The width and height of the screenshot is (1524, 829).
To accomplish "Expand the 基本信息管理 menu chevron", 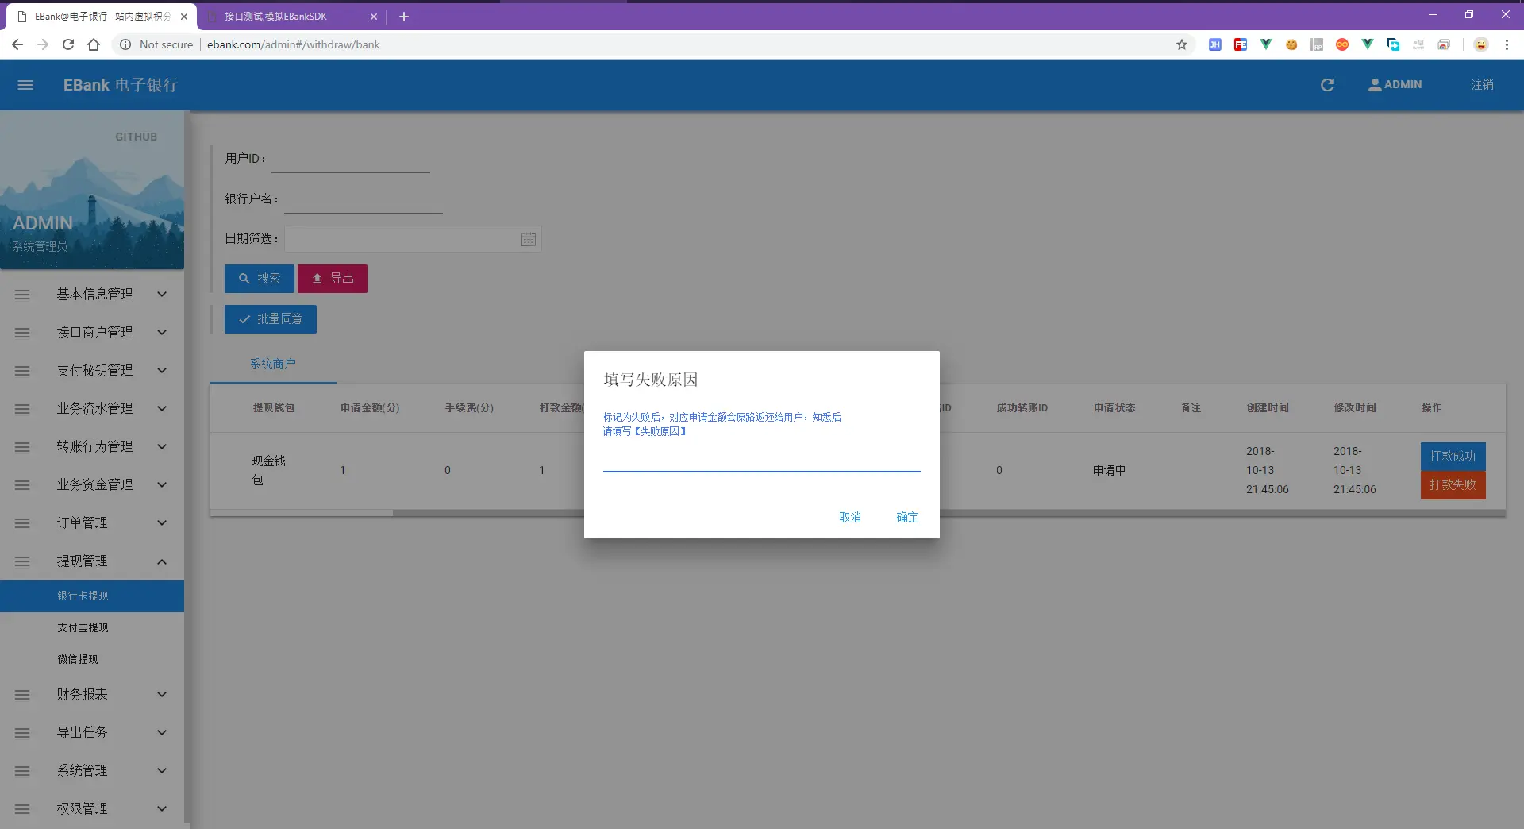I will pyautogui.click(x=162, y=295).
